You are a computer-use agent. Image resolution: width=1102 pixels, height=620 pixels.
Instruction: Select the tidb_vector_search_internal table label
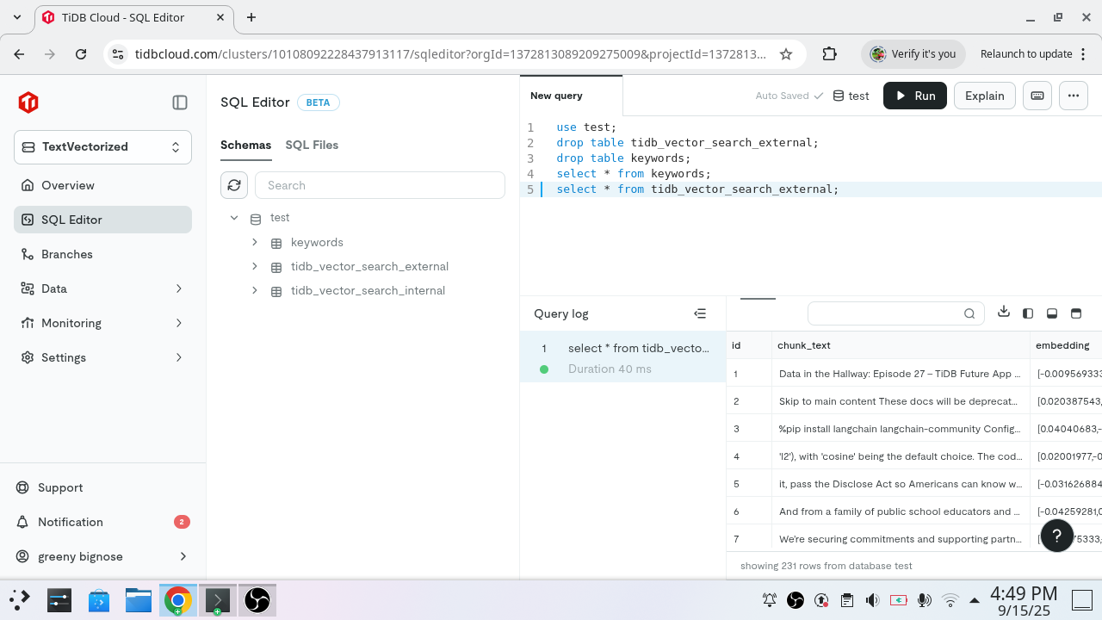point(368,290)
